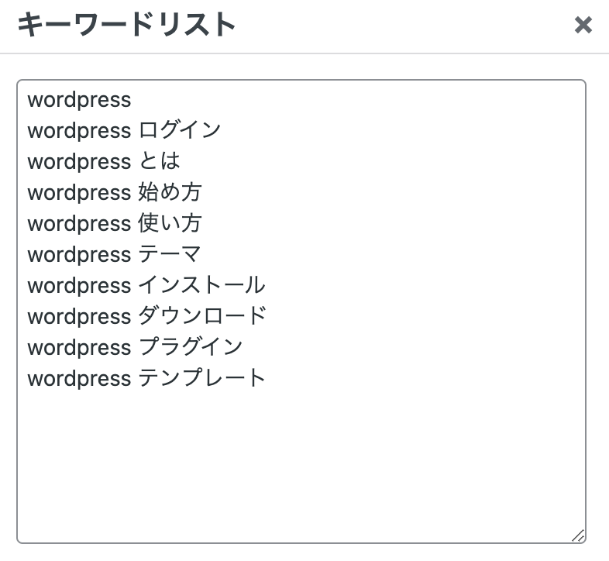Image resolution: width=609 pixels, height=561 pixels.
Task: Click the word ダウンロード in the list
Action: [x=202, y=316]
